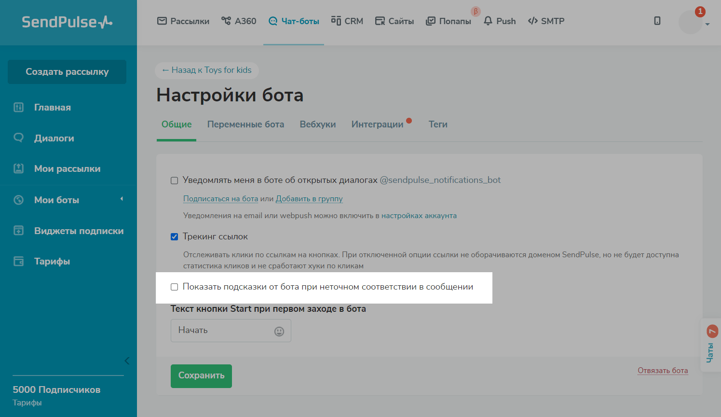Click the SendPulse logo
Viewport: 721px width, 417px height.
[x=67, y=22]
